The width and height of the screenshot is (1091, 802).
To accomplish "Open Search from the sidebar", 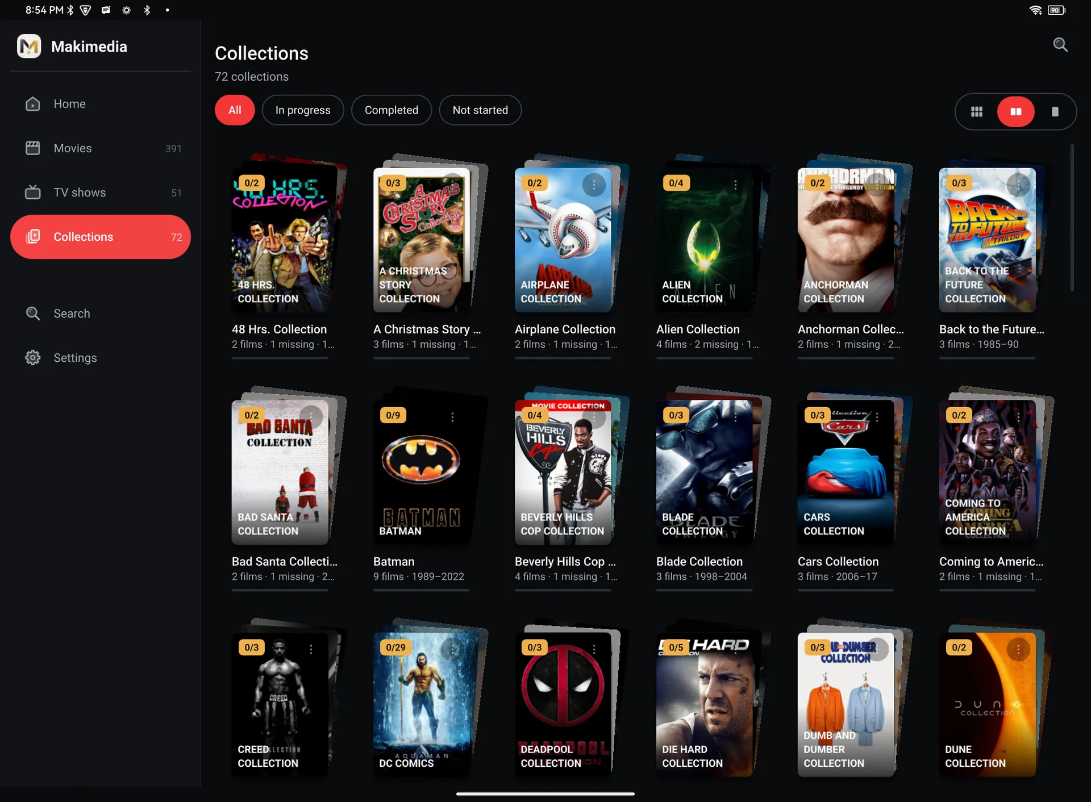I will click(x=101, y=314).
